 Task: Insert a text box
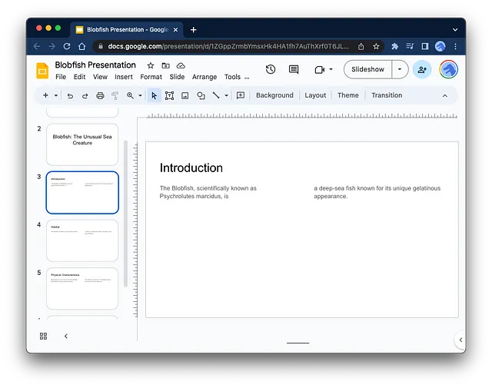pyautogui.click(x=169, y=95)
